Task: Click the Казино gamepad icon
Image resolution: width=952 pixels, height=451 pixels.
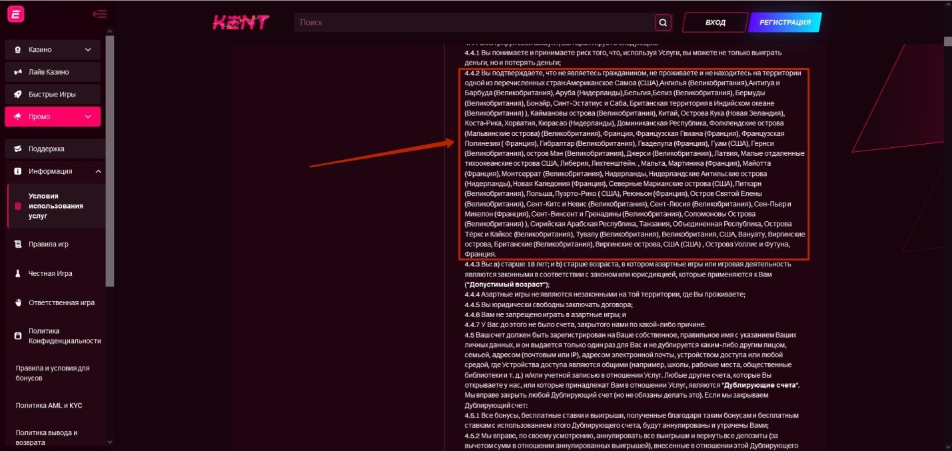Action: point(17,49)
